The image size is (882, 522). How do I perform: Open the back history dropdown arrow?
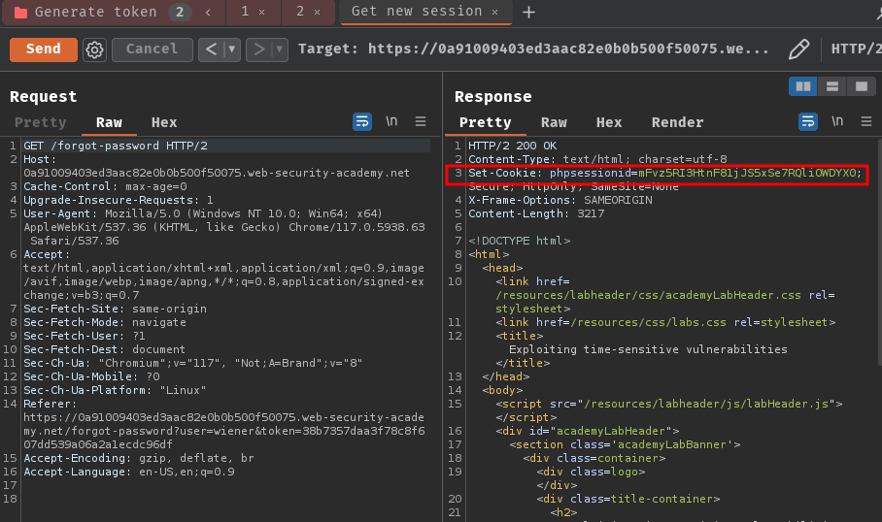click(232, 49)
